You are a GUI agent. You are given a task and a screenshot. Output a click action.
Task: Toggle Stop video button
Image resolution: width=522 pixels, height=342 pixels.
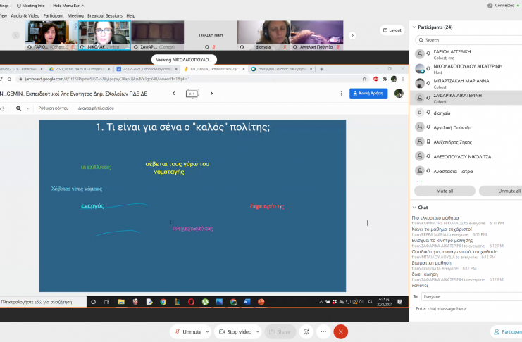coord(234,331)
